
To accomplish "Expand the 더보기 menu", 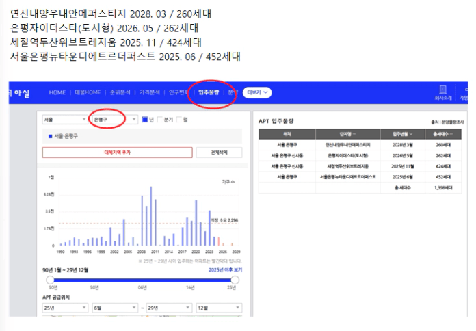I will (x=257, y=92).
